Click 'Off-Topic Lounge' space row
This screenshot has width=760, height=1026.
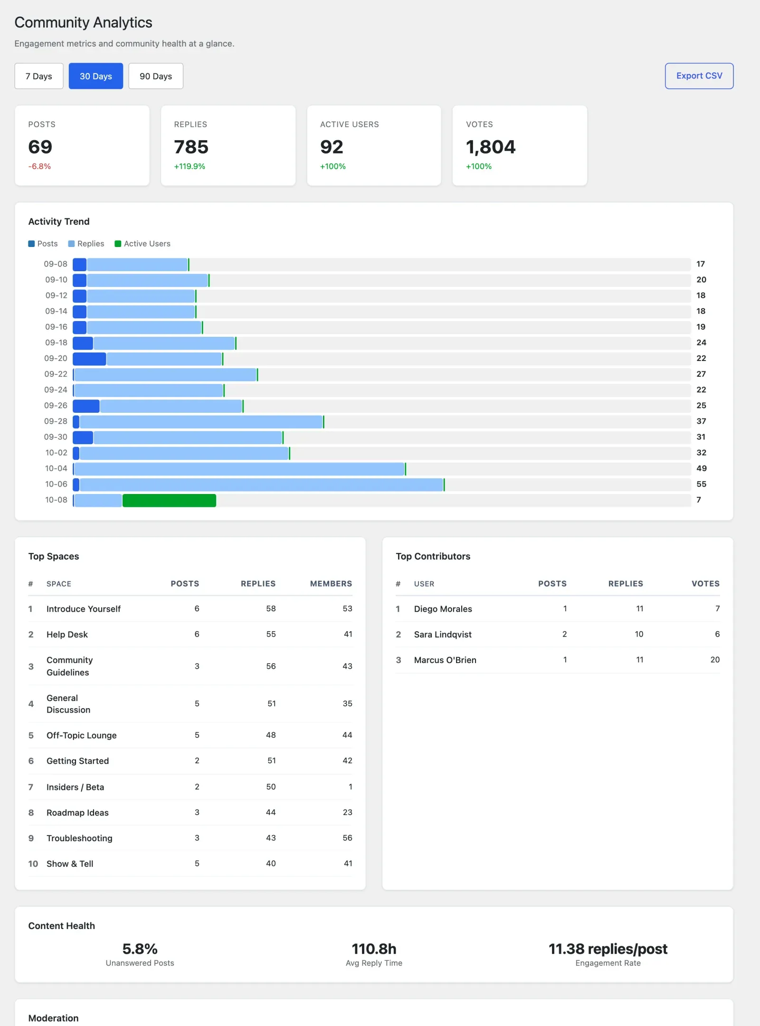coord(190,735)
